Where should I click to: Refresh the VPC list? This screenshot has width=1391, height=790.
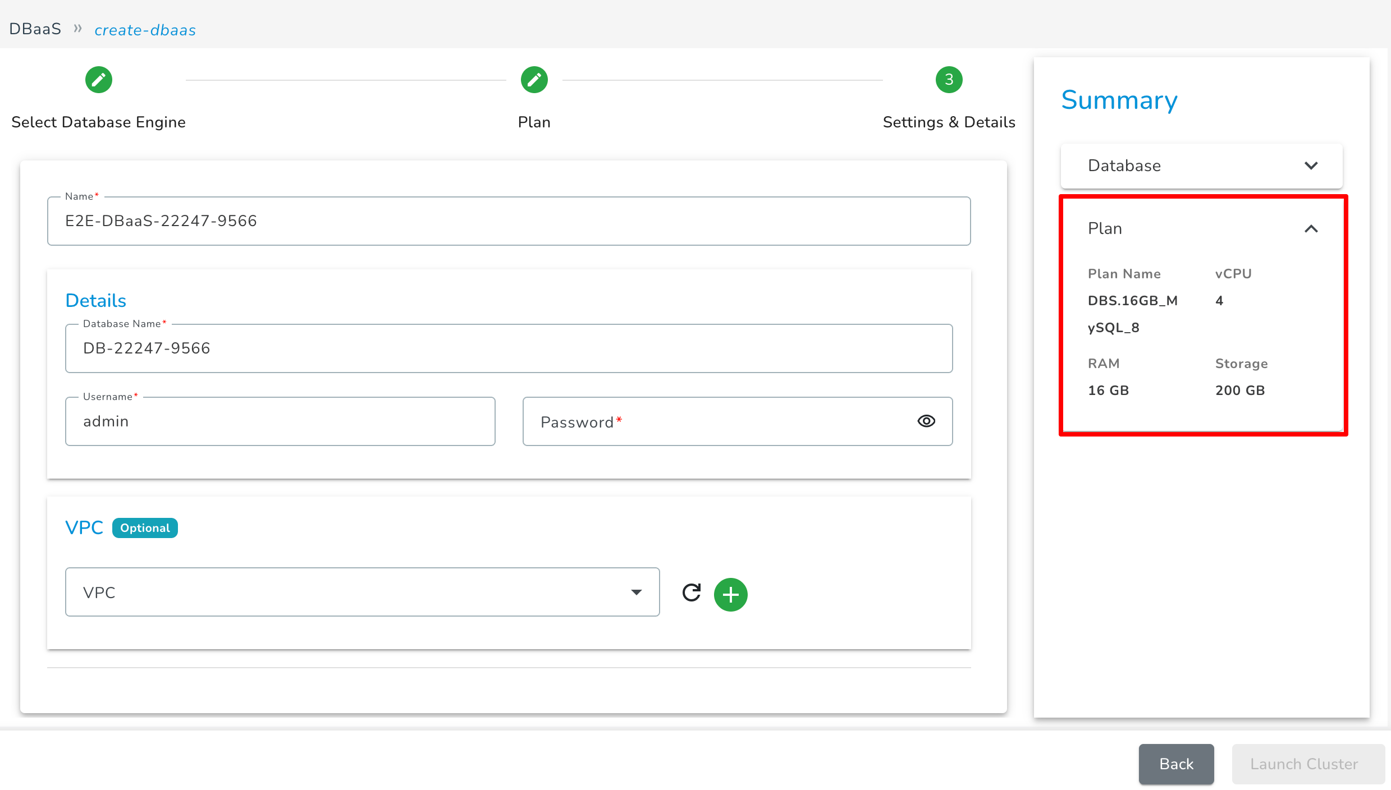click(x=692, y=592)
